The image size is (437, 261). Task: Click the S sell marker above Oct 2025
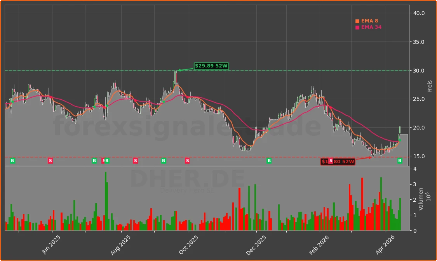(x=187, y=161)
